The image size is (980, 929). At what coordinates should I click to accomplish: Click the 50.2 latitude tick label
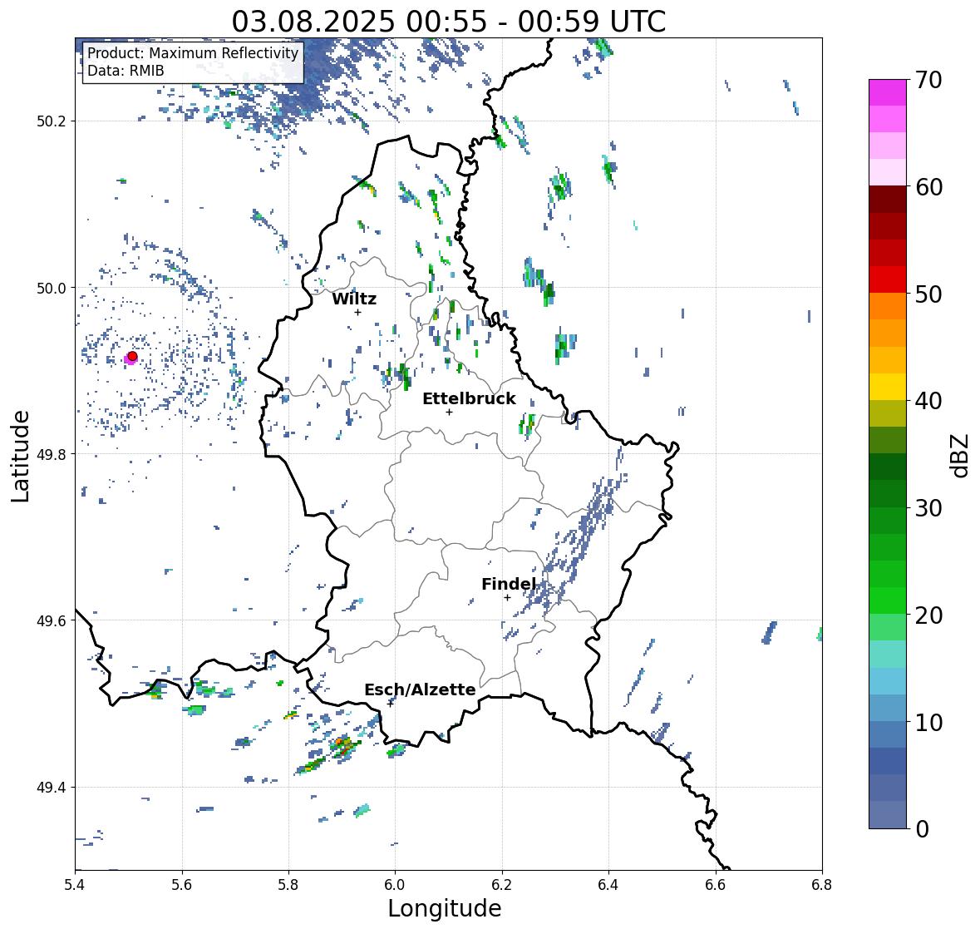tap(52, 121)
